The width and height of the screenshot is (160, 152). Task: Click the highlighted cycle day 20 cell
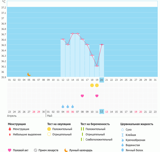click(102, 80)
